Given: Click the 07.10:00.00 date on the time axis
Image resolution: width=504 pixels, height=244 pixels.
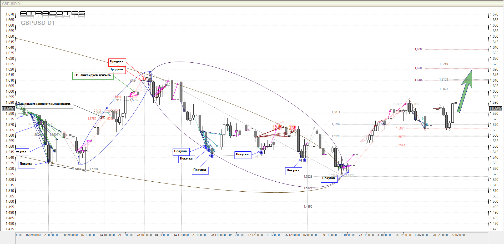Looking at the screenshot, I should click(x=89, y=235).
